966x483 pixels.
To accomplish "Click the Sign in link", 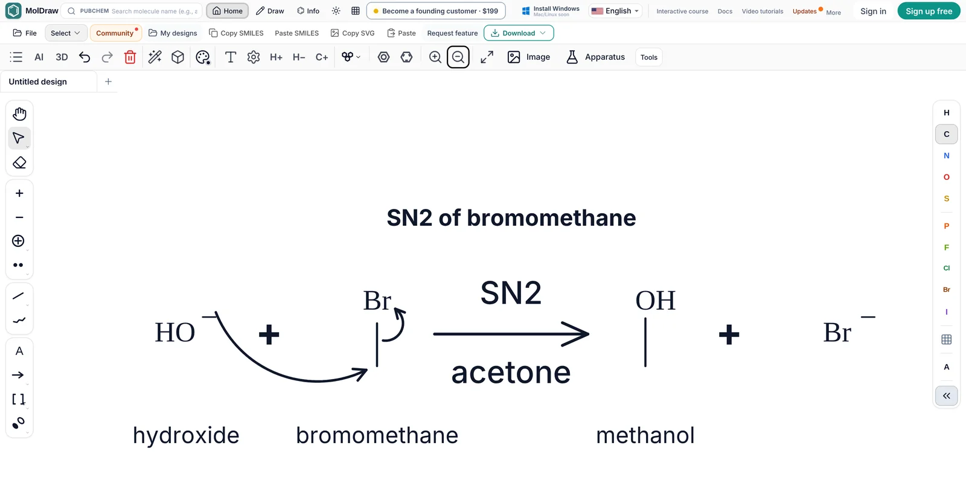I will point(873,11).
